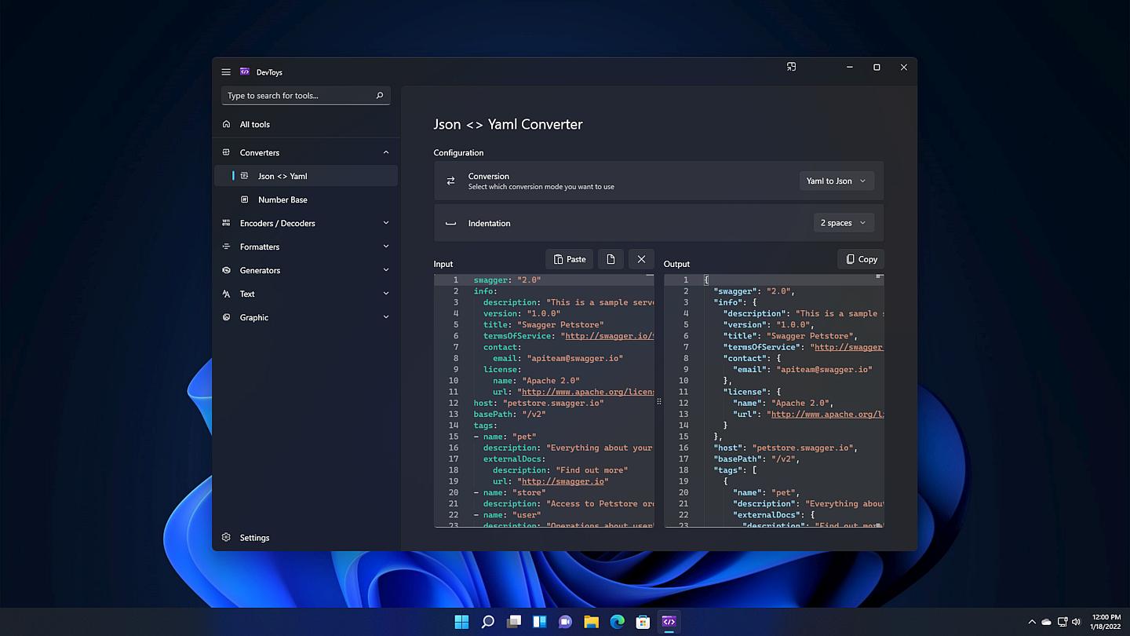1130x636 pixels.
Task: Click the conversion arrows icon
Action: coord(450,181)
